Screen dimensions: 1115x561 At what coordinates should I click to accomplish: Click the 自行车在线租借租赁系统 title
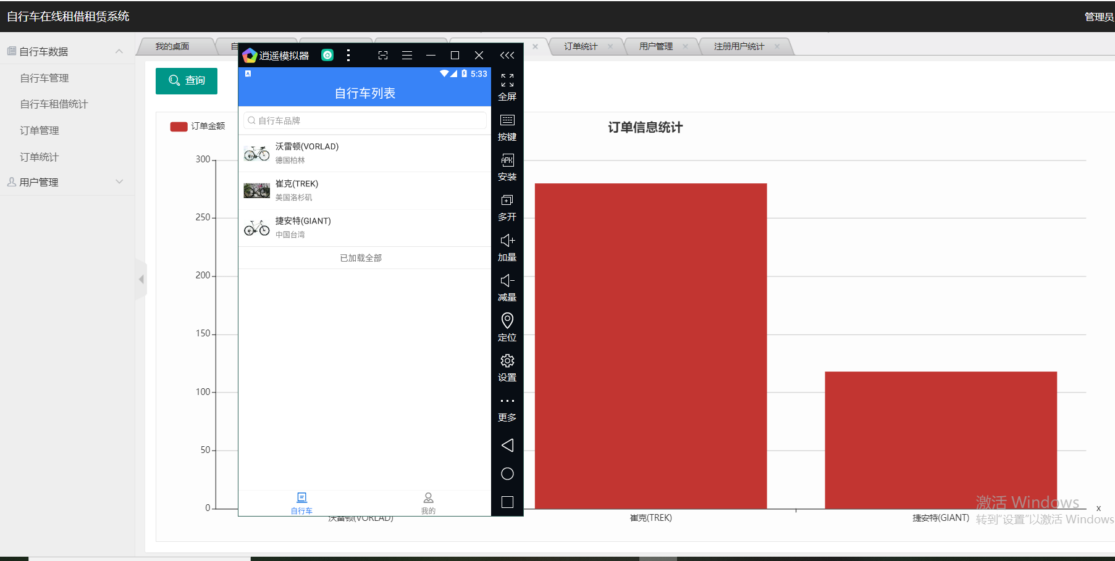point(68,17)
